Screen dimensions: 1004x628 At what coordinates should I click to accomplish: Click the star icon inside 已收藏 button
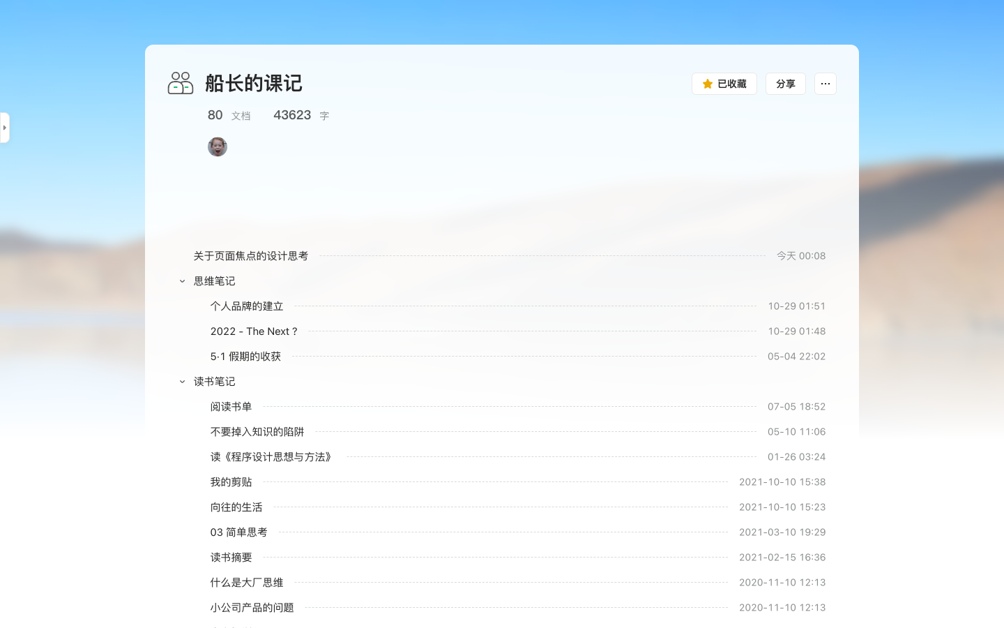click(707, 83)
